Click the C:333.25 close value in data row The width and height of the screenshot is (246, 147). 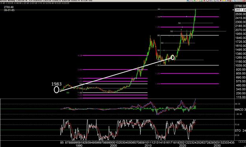9,3
